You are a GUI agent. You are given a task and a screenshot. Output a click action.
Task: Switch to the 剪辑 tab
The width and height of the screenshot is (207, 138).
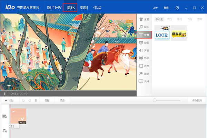84,8
